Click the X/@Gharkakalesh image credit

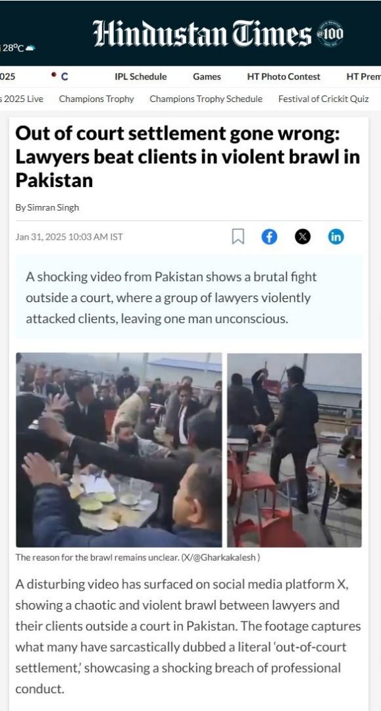(x=220, y=558)
